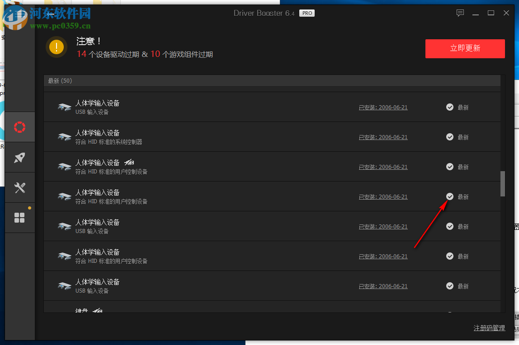Open the 注册码管理 license link

click(x=489, y=328)
